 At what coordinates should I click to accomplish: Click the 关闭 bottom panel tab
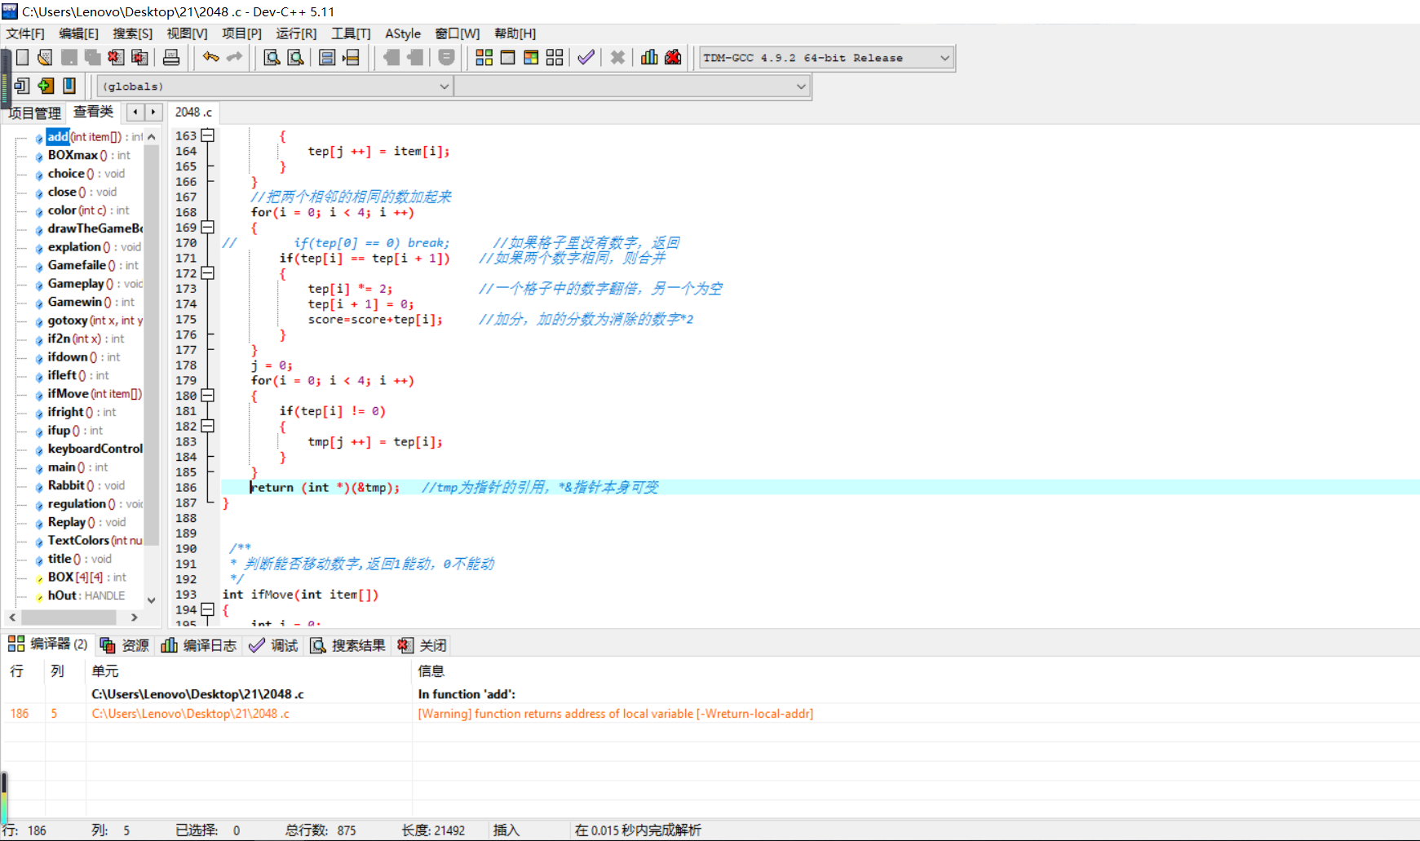422,645
